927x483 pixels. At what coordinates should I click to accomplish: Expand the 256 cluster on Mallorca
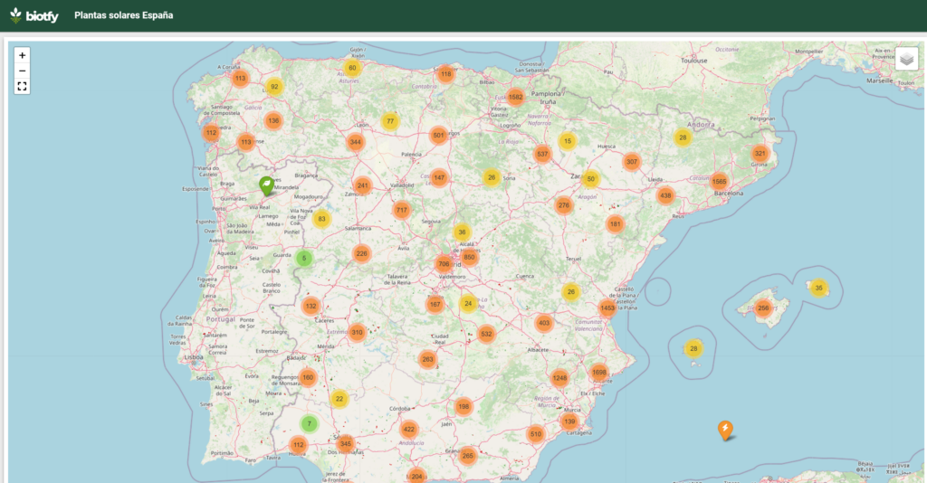point(763,308)
